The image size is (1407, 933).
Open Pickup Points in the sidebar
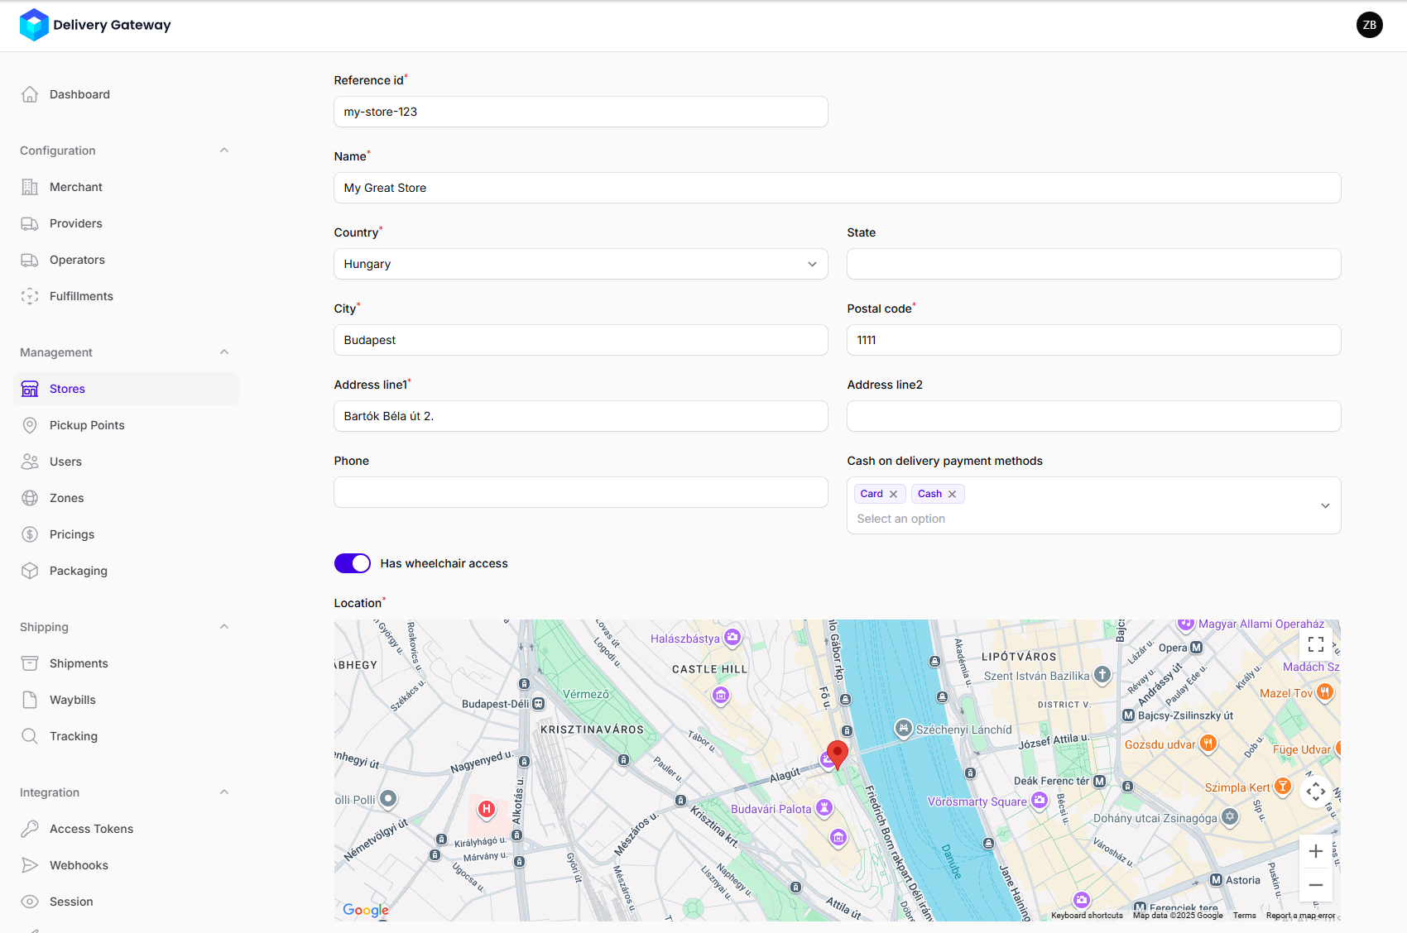point(87,425)
